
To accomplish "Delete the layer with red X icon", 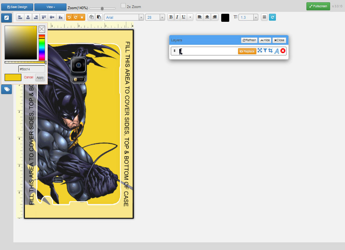I will coord(283,51).
